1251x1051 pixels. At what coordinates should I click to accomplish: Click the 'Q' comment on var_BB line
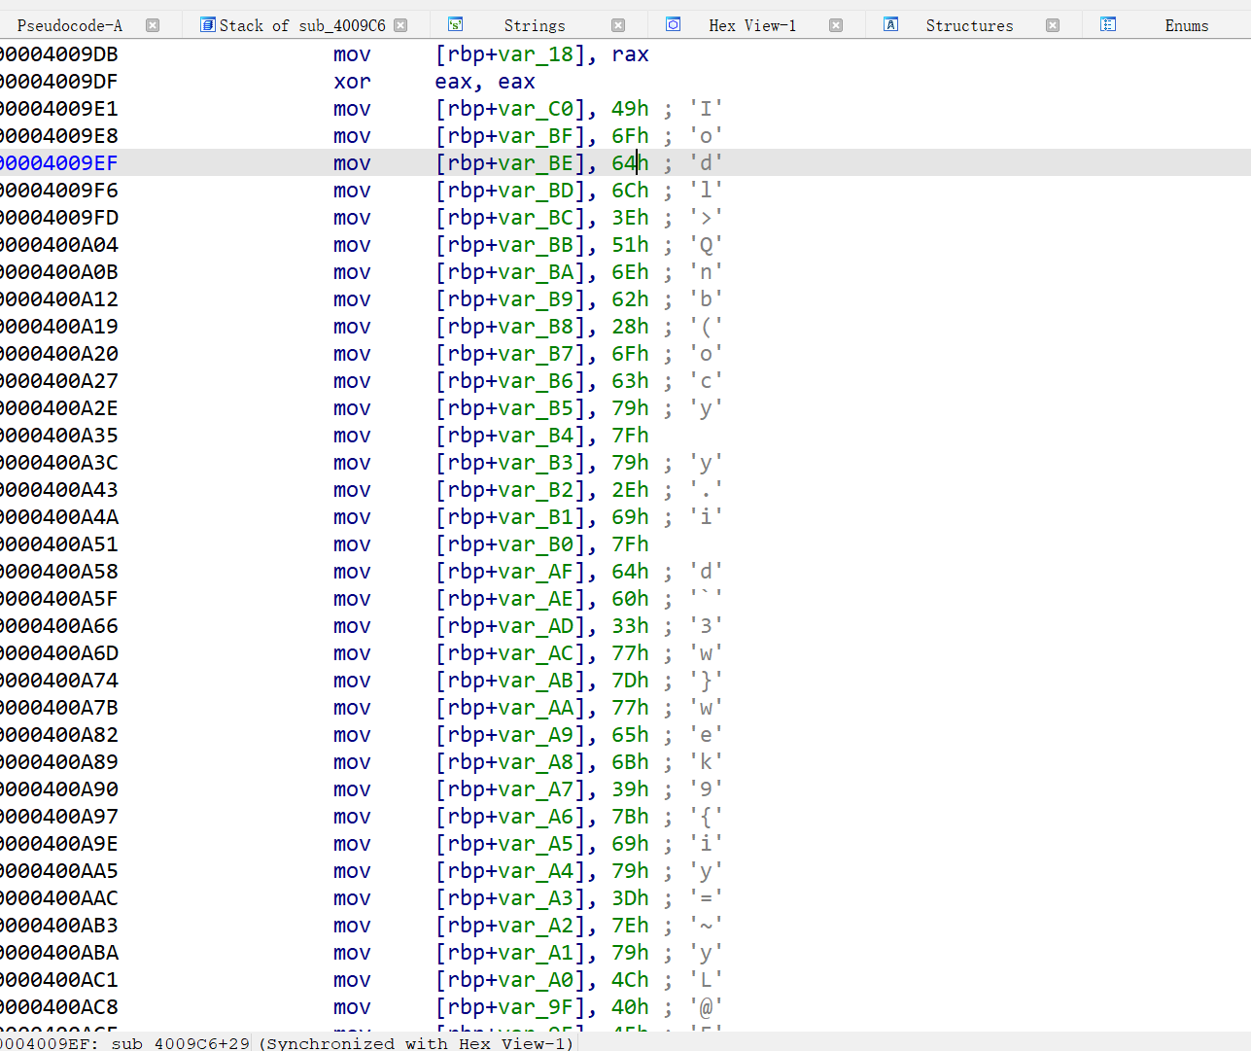click(707, 245)
